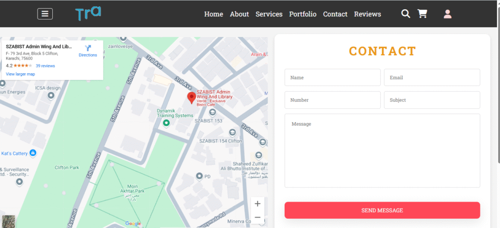Open the search magnifier icon
This screenshot has height=228, width=500.
406,14
